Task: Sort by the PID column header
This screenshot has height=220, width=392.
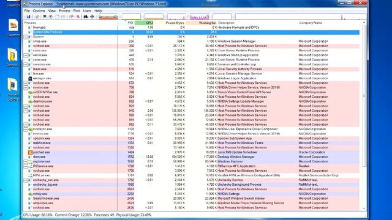Action: coord(126,23)
